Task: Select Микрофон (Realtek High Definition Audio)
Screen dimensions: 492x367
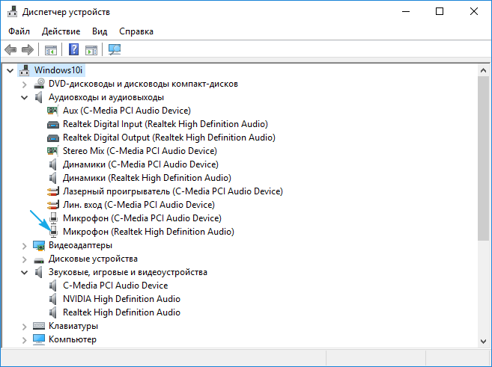Action: (x=148, y=232)
